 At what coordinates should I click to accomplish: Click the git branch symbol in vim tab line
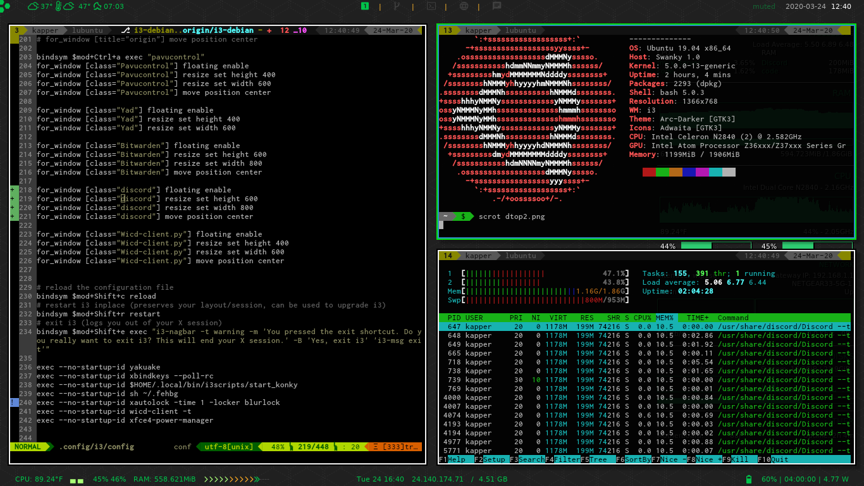(125, 30)
